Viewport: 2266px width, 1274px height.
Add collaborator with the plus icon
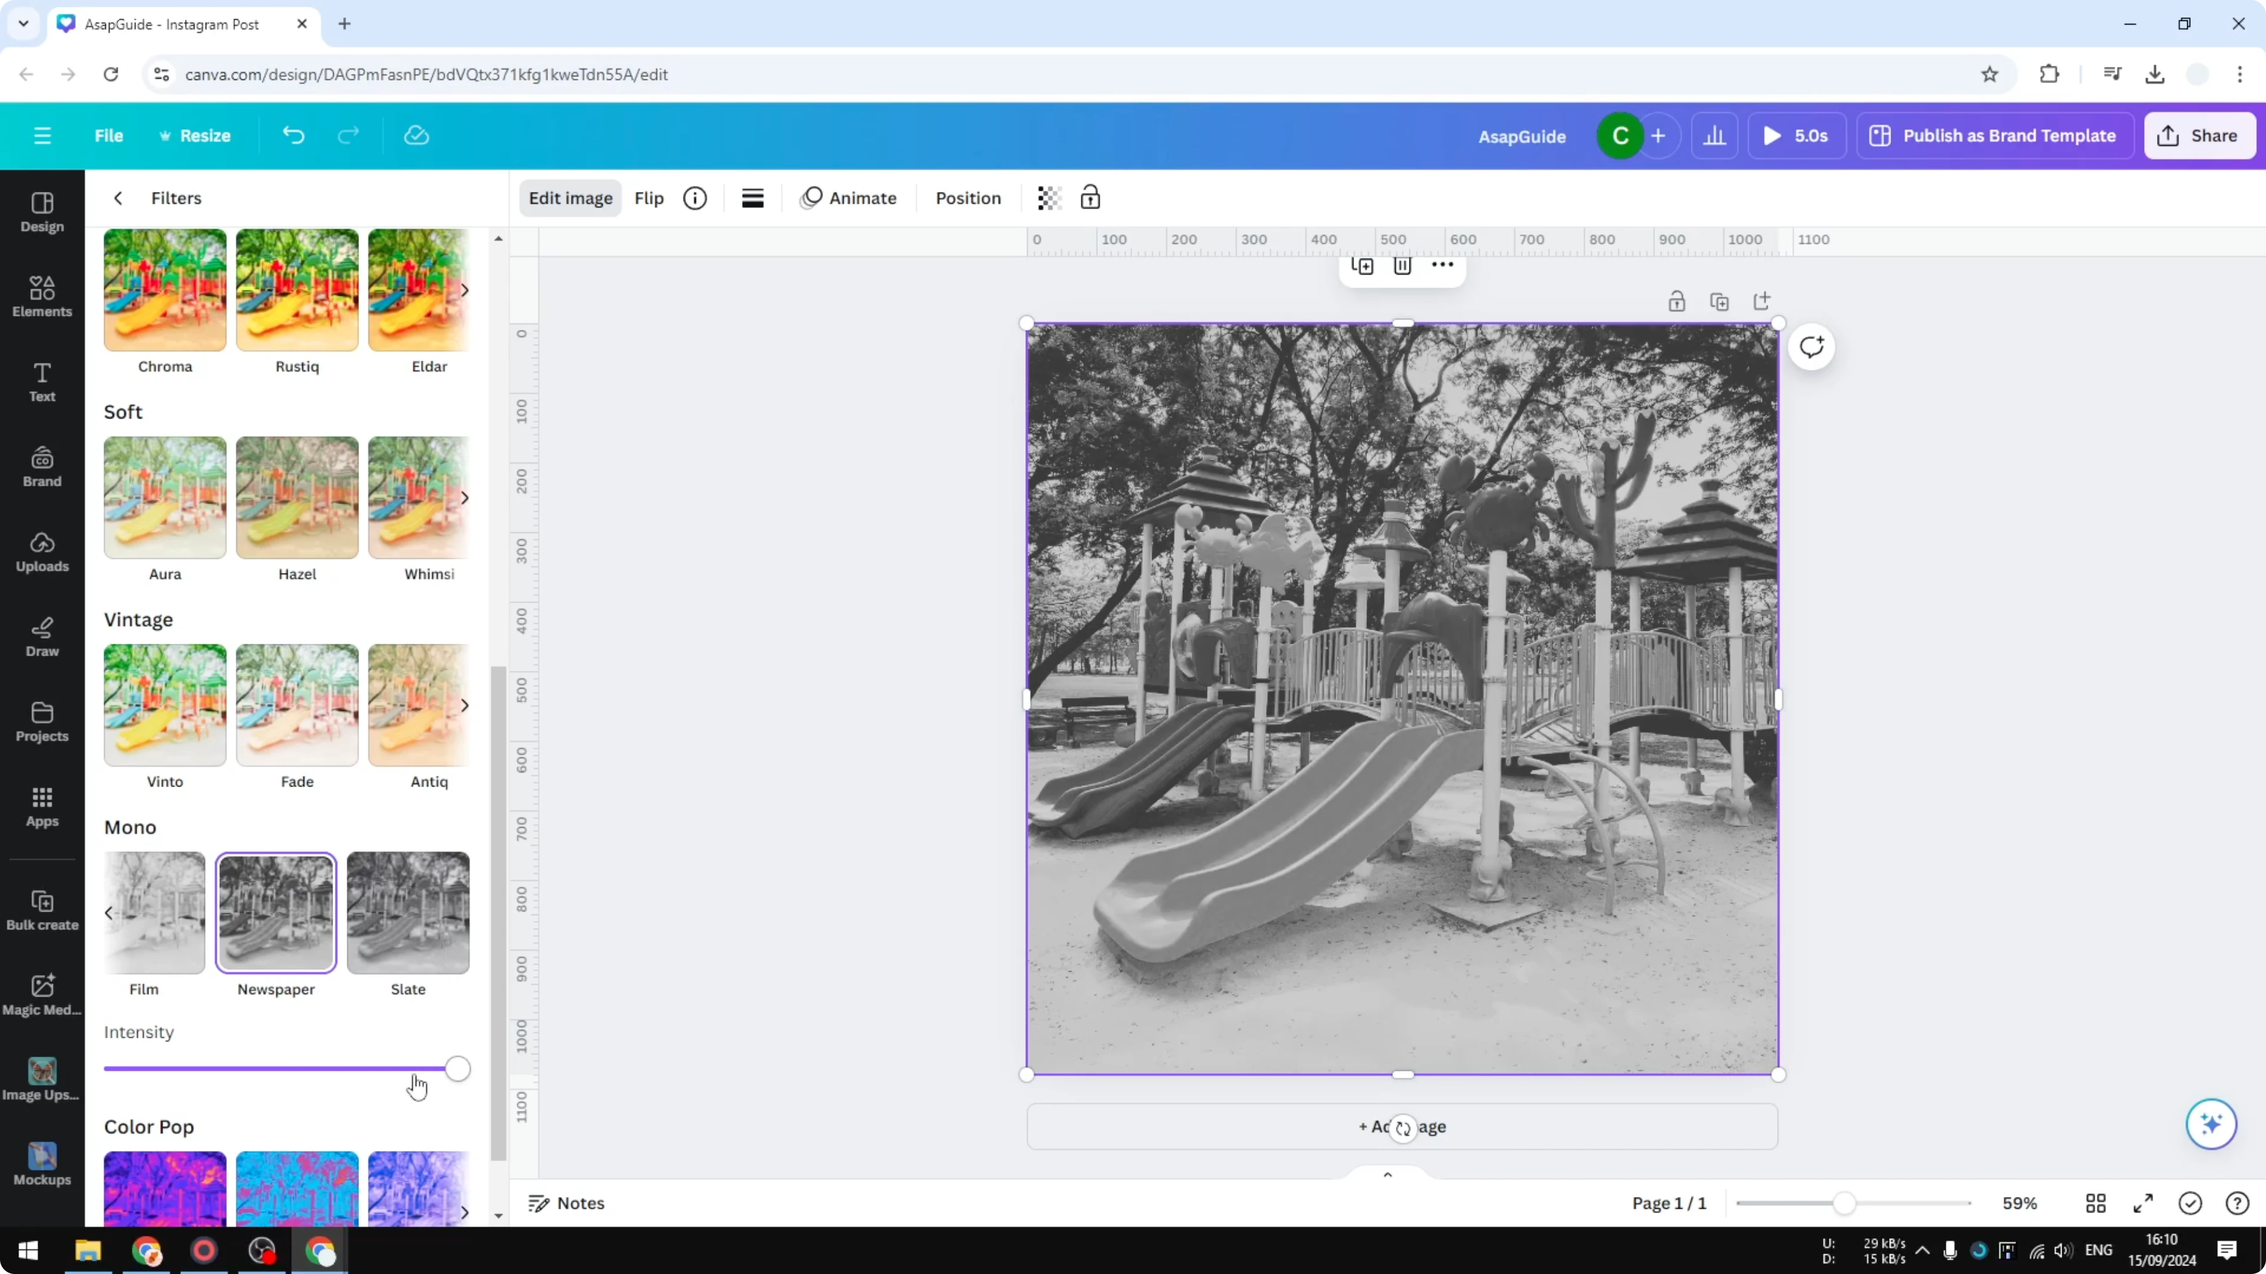coord(1658,135)
